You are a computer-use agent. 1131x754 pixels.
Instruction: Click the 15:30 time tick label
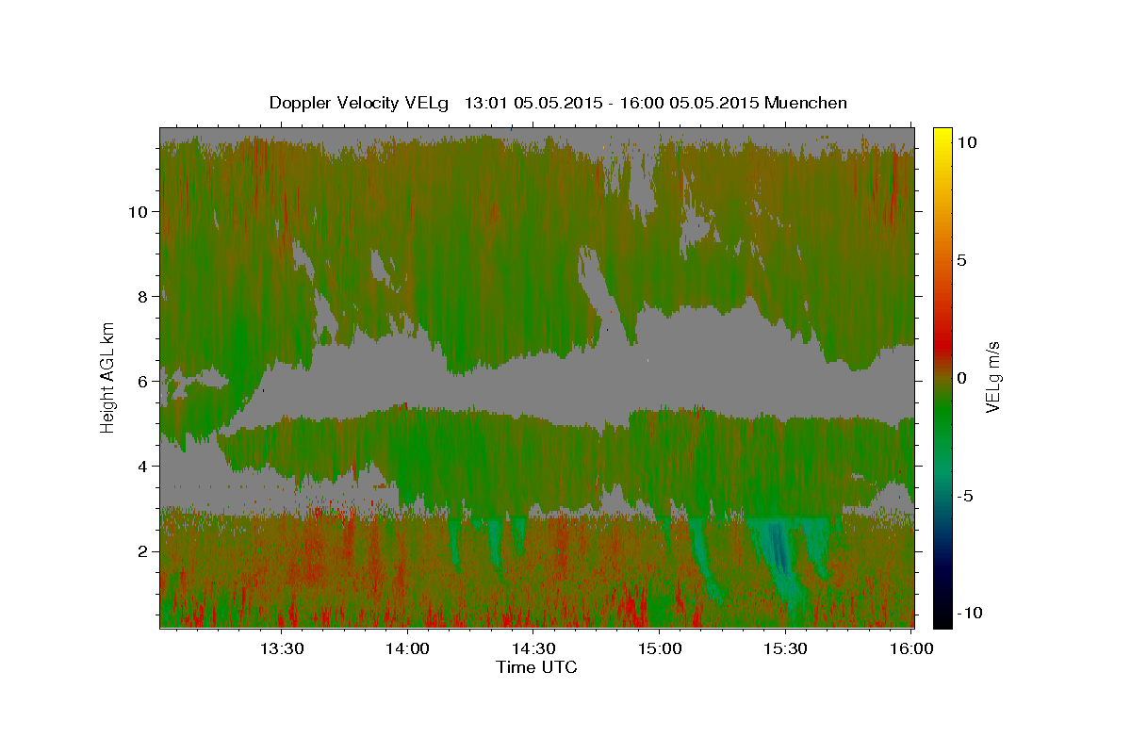(786, 649)
